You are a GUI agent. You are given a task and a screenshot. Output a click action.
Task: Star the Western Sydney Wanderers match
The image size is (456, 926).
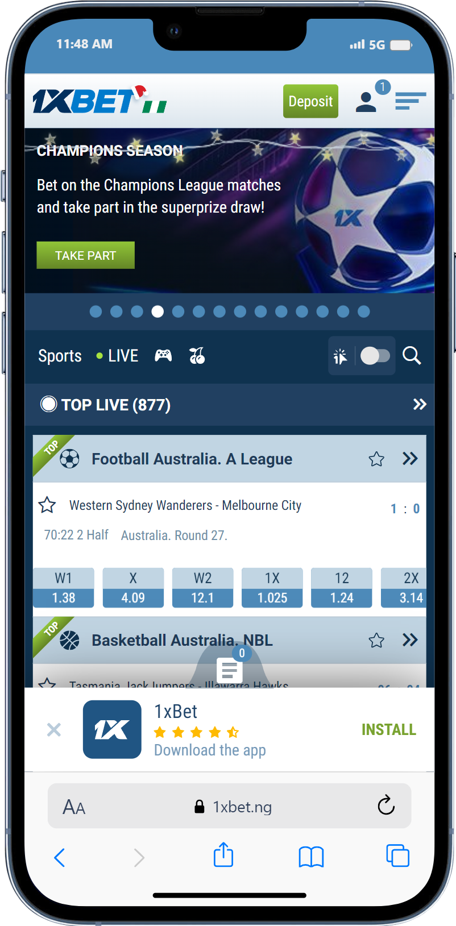[x=47, y=505]
